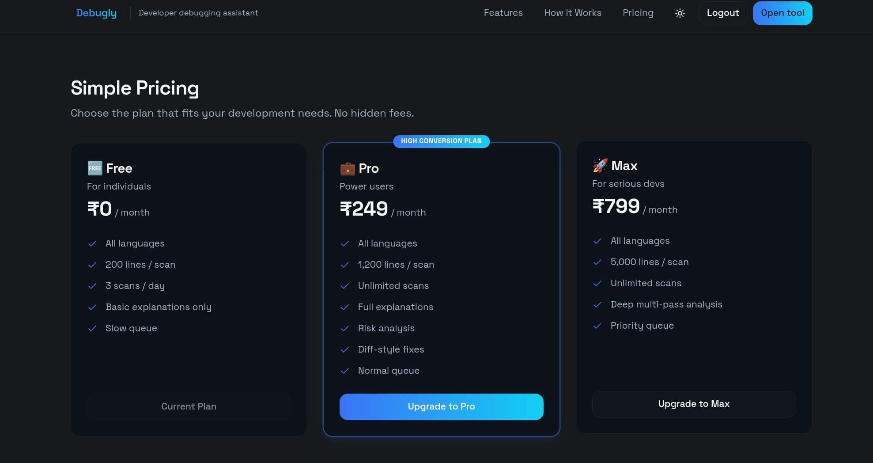
Task: Click the rocket icon beside Max
Action: tap(600, 166)
